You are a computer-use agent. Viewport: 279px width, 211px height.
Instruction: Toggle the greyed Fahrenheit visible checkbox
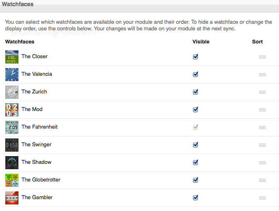(x=195, y=127)
